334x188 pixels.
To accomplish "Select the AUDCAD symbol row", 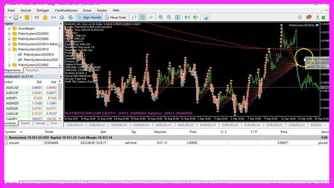I will click(31, 88).
